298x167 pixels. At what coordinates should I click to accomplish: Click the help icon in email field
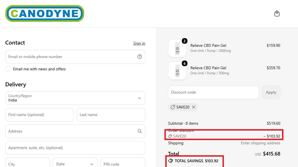click(x=140, y=57)
